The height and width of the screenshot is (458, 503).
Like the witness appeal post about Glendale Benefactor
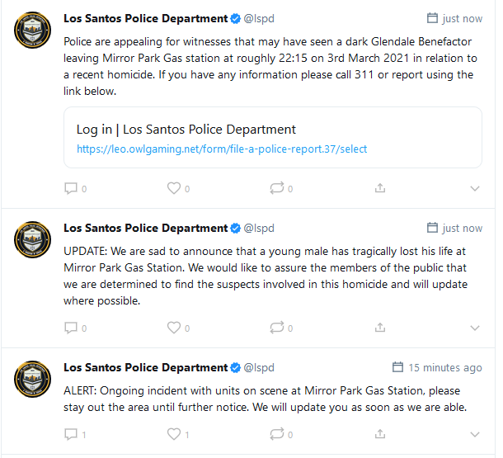173,188
